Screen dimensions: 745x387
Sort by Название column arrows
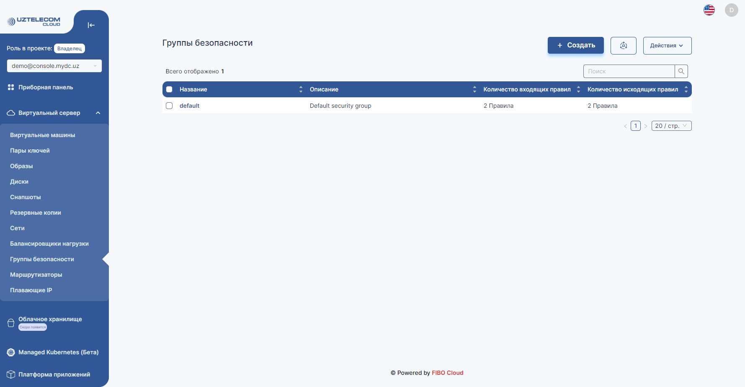click(301, 89)
